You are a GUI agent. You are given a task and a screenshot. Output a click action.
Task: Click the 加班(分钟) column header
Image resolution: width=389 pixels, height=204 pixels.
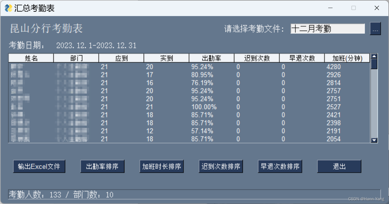(347, 58)
